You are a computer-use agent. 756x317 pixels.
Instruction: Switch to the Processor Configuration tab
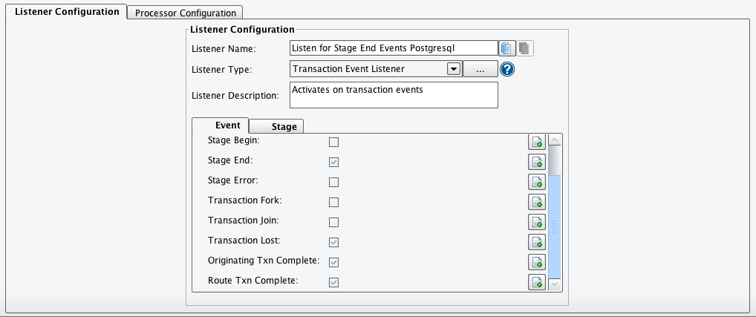[186, 13]
